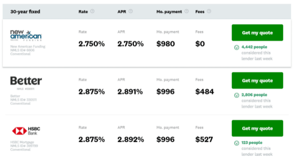Click the $484 fees value for Better
This screenshot has height=160, width=293.
205,91
